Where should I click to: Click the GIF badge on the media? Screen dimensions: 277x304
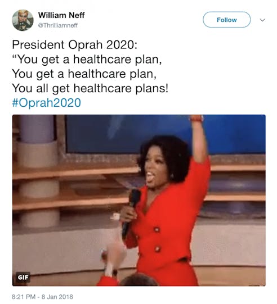pyautogui.click(x=23, y=277)
